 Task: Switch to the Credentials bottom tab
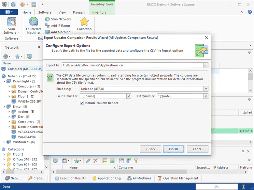pyautogui.click(x=36, y=178)
